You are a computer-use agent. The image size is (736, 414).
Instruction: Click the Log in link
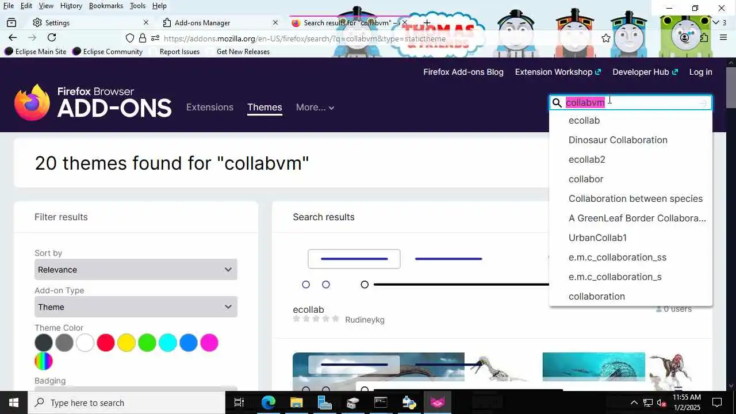[701, 72]
